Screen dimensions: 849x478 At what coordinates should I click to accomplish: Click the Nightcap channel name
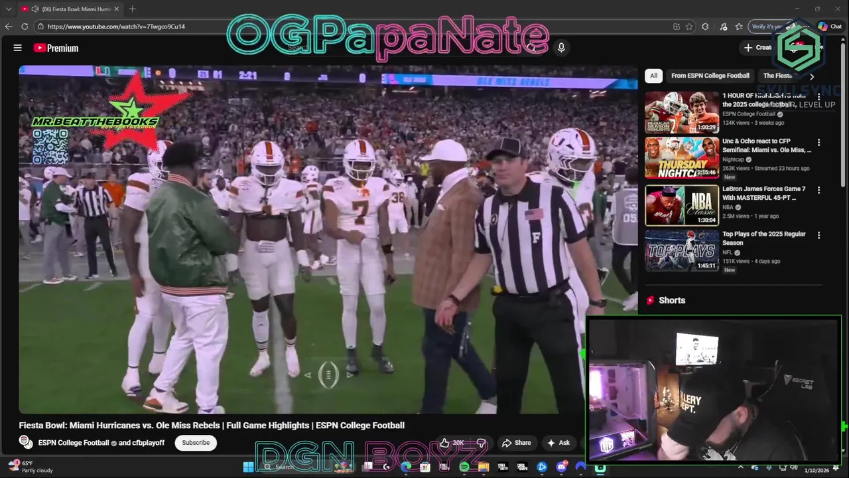[733, 159]
